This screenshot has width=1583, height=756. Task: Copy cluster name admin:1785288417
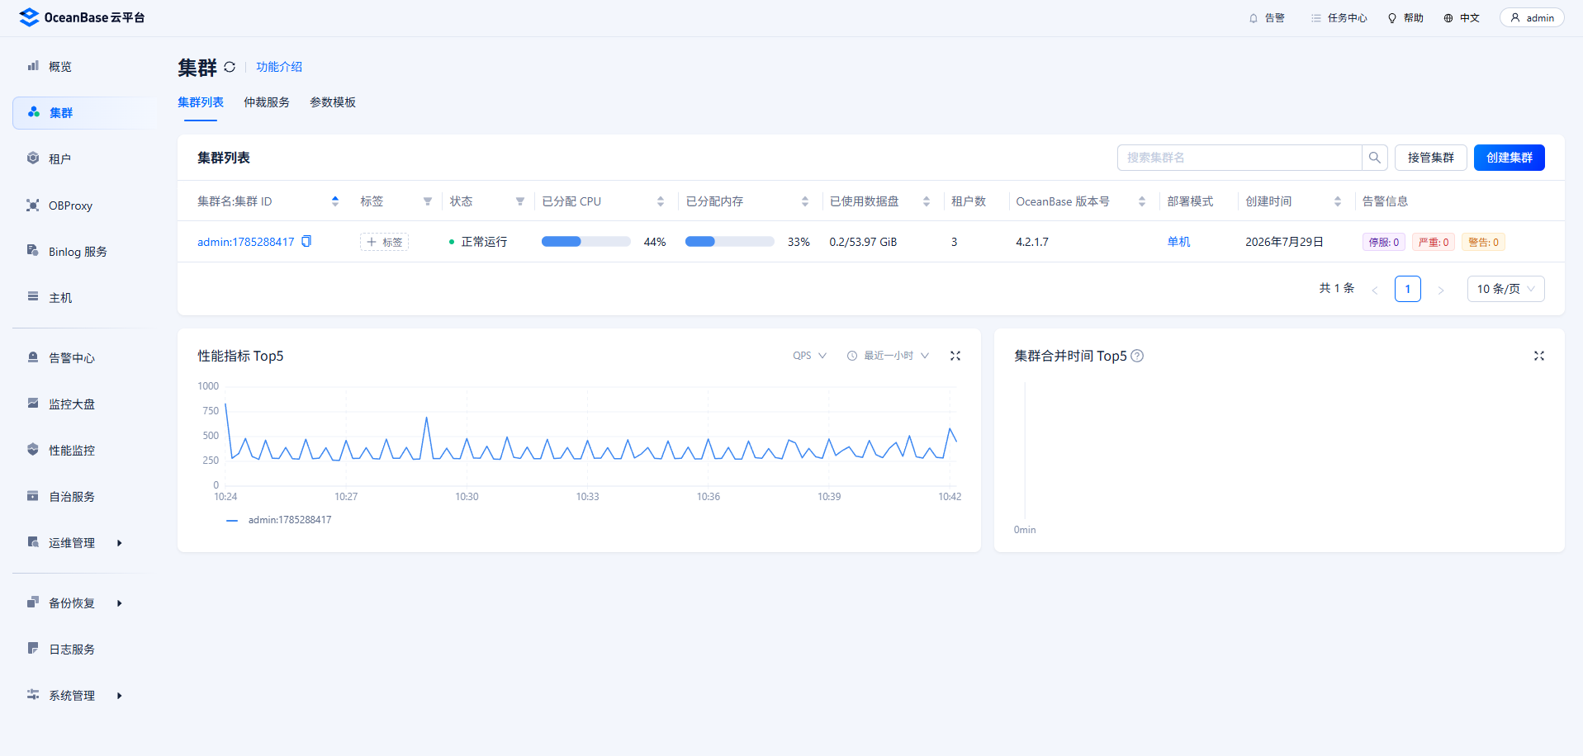(306, 241)
